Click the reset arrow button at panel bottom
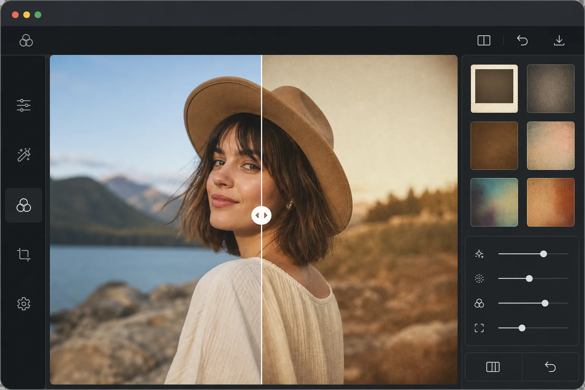The height and width of the screenshot is (390, 585). click(550, 367)
